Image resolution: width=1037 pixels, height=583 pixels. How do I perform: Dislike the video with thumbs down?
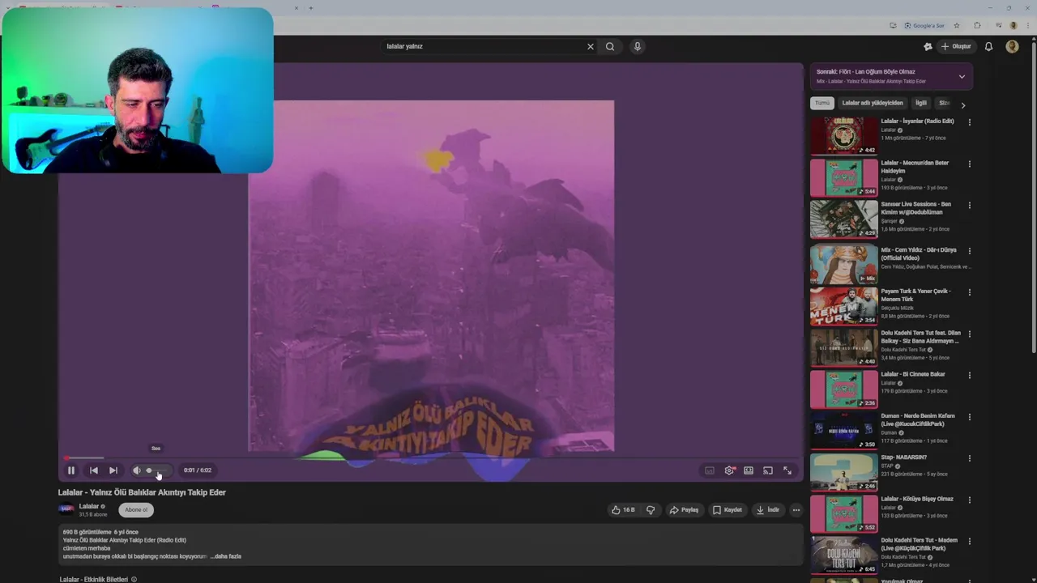[651, 510]
